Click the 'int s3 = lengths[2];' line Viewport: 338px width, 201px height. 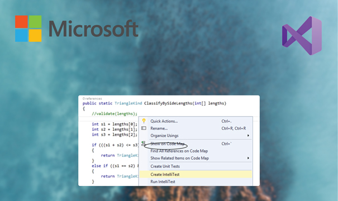coord(115,135)
